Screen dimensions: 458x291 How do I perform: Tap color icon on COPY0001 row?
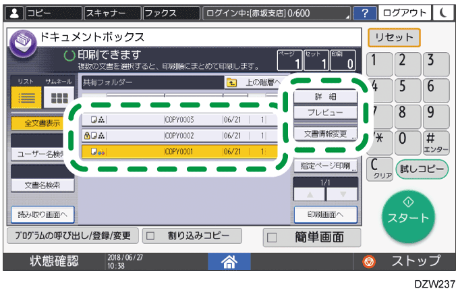101,152
